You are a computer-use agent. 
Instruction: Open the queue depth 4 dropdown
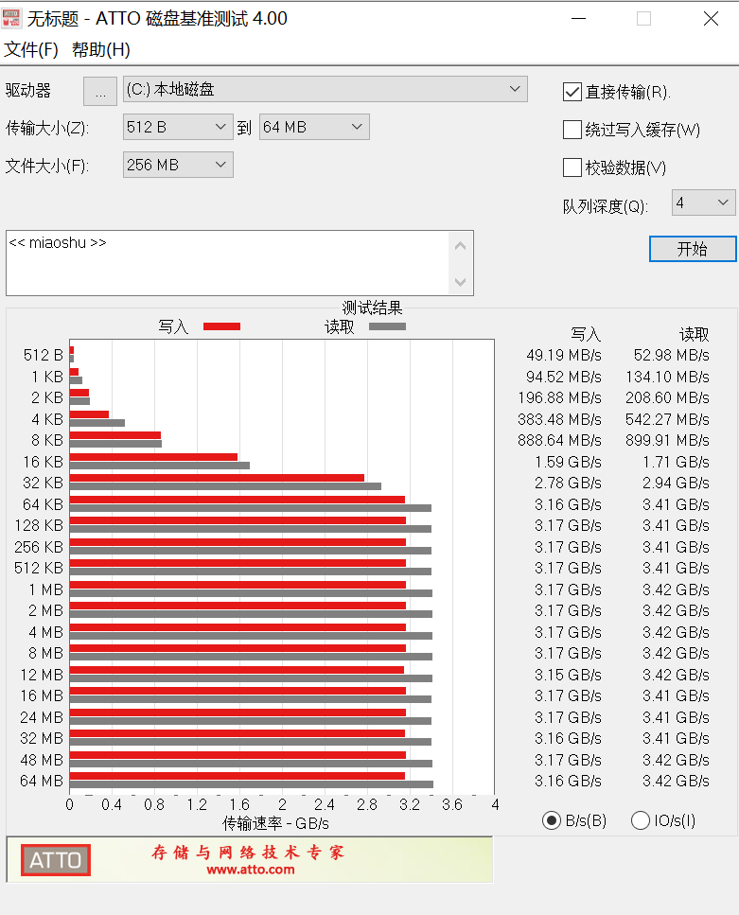pyautogui.click(x=703, y=202)
